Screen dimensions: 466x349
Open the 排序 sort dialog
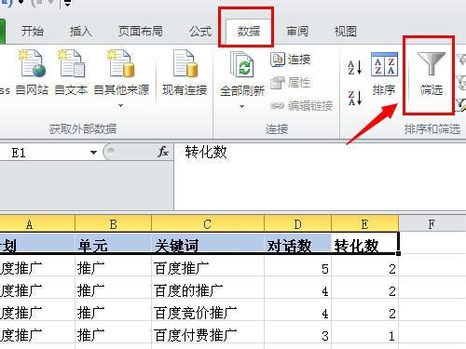[384, 74]
